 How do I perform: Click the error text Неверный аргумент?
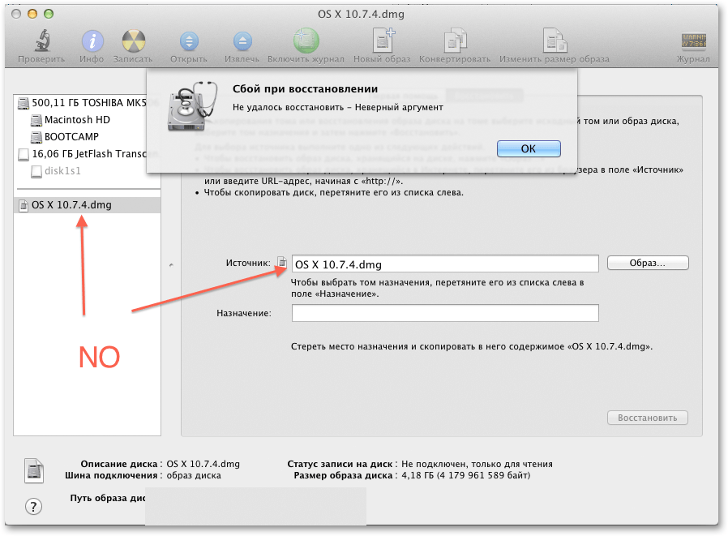tap(400, 107)
